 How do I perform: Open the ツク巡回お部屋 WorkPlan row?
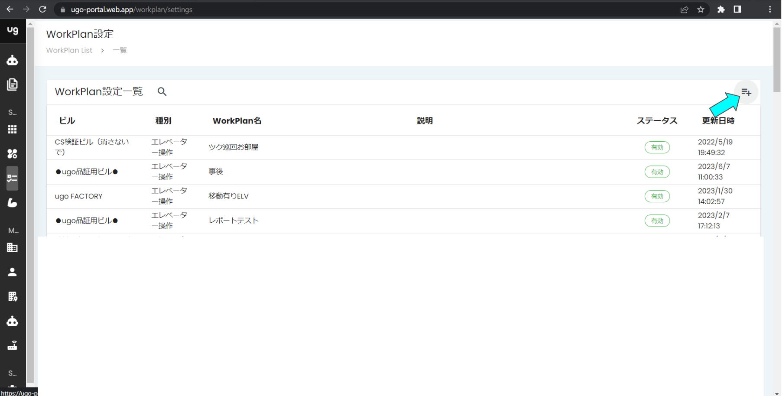[403, 148]
